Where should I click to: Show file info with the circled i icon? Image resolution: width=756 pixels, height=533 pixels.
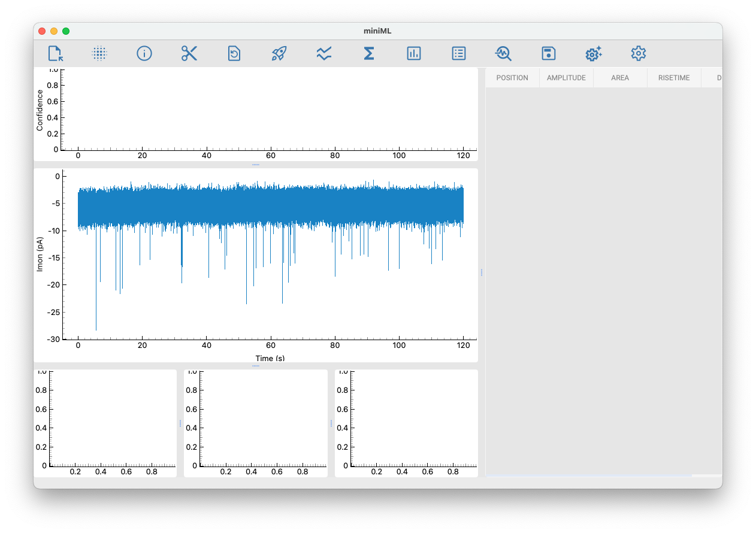pyautogui.click(x=144, y=53)
